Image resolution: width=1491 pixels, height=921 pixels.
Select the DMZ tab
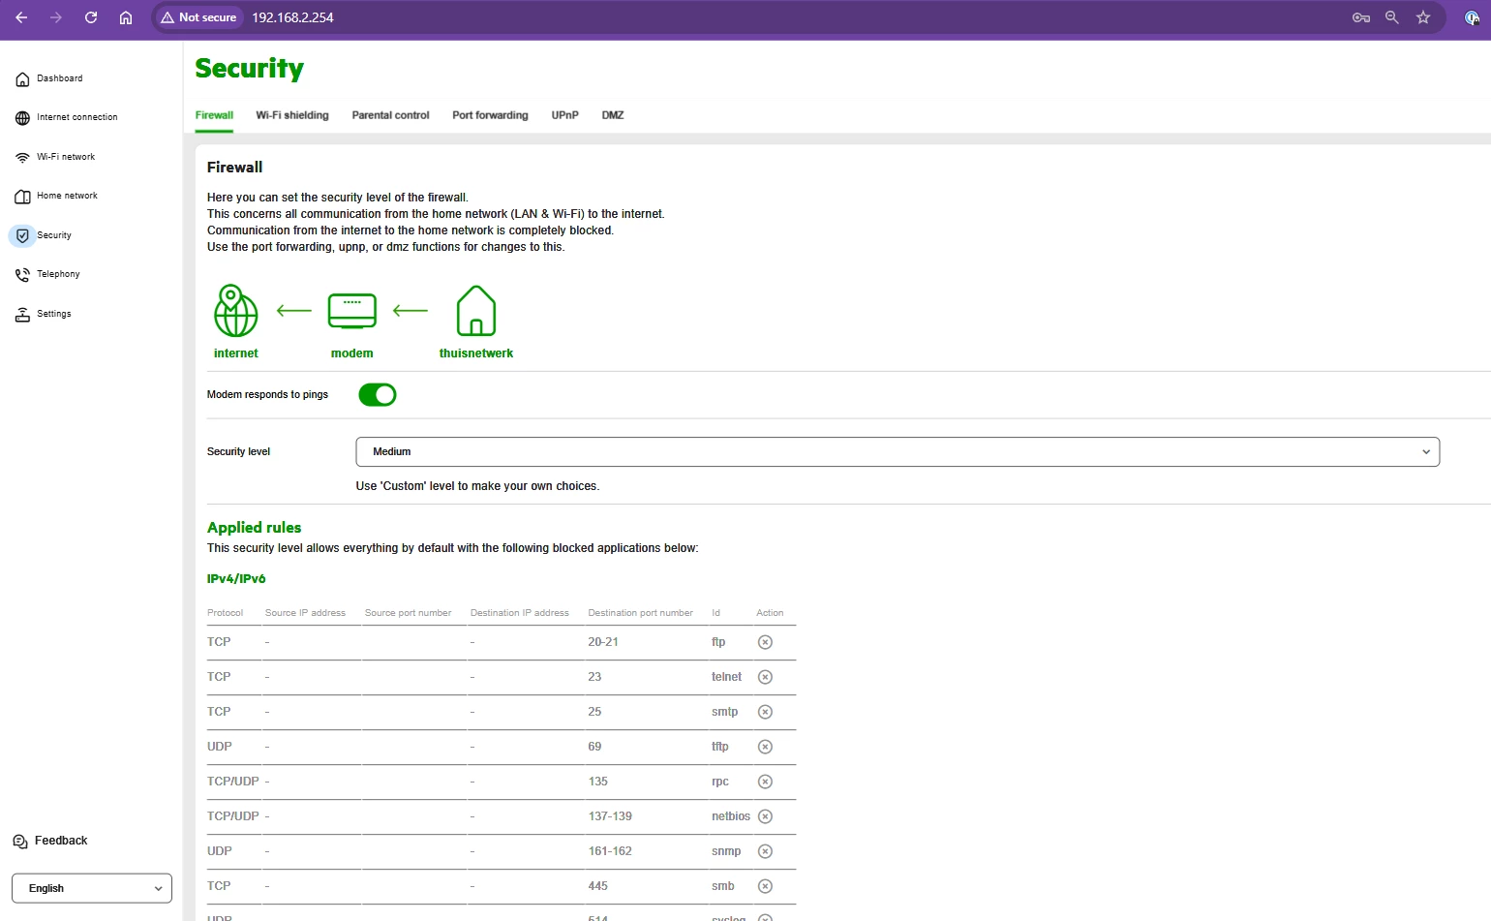pyautogui.click(x=613, y=115)
